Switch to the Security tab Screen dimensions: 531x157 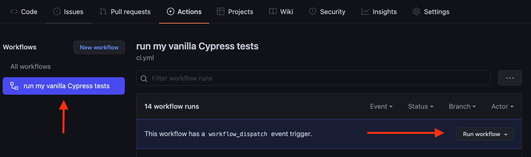pyautogui.click(x=327, y=12)
